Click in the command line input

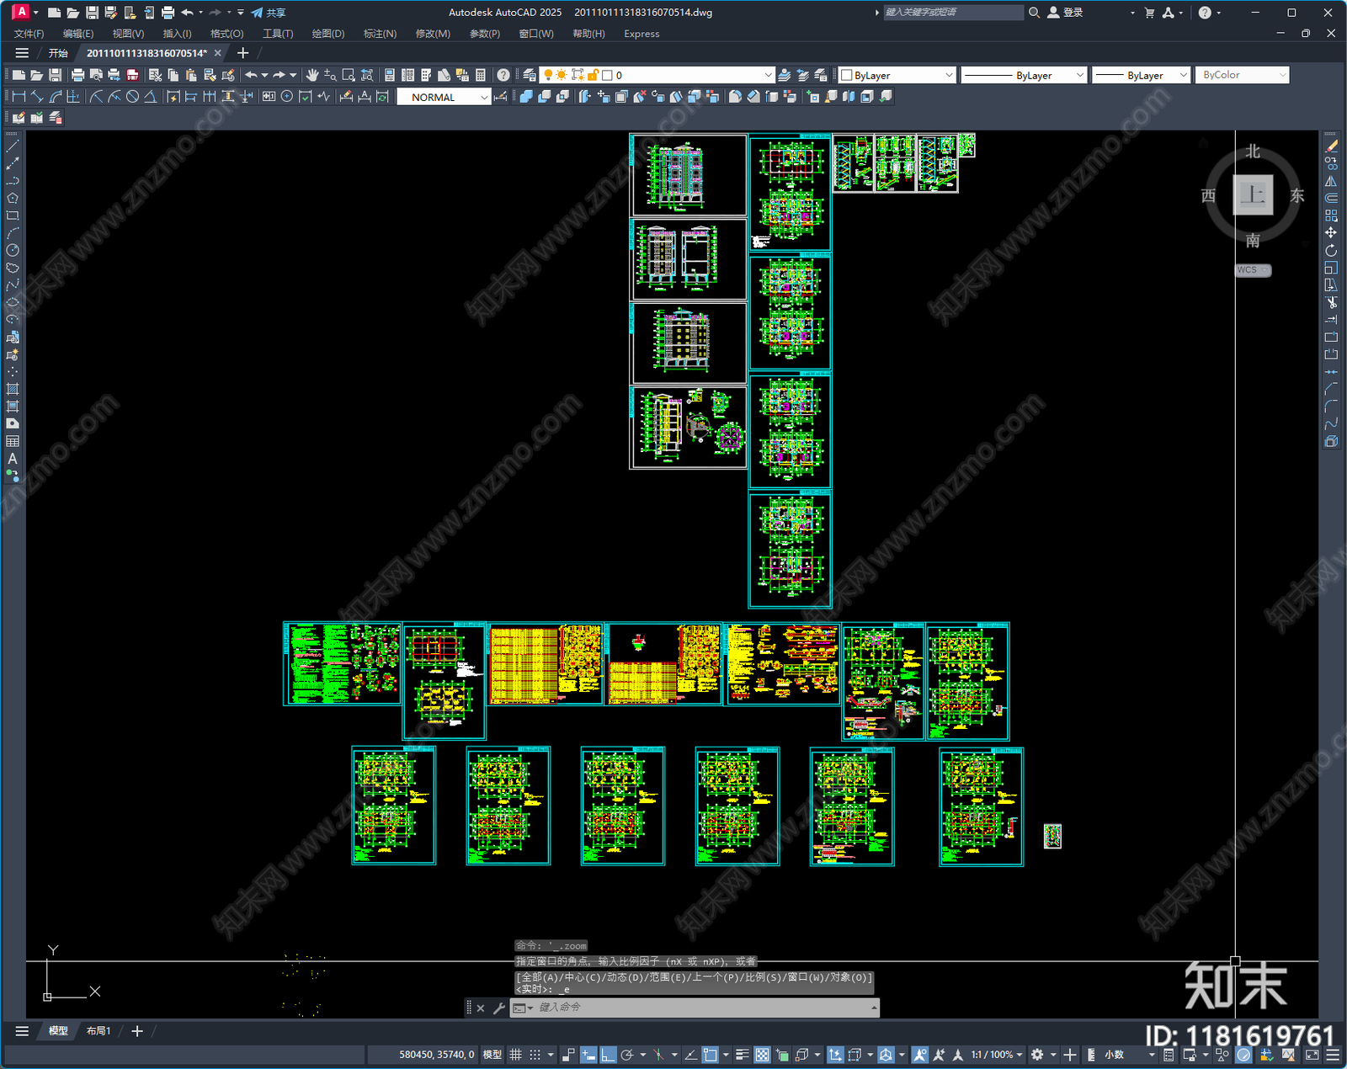704,1008
